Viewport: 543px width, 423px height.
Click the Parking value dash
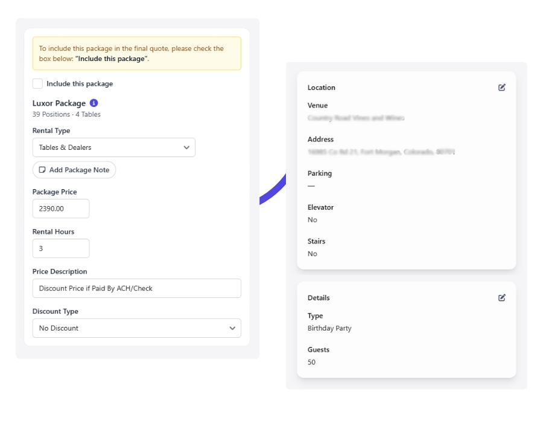tap(311, 186)
